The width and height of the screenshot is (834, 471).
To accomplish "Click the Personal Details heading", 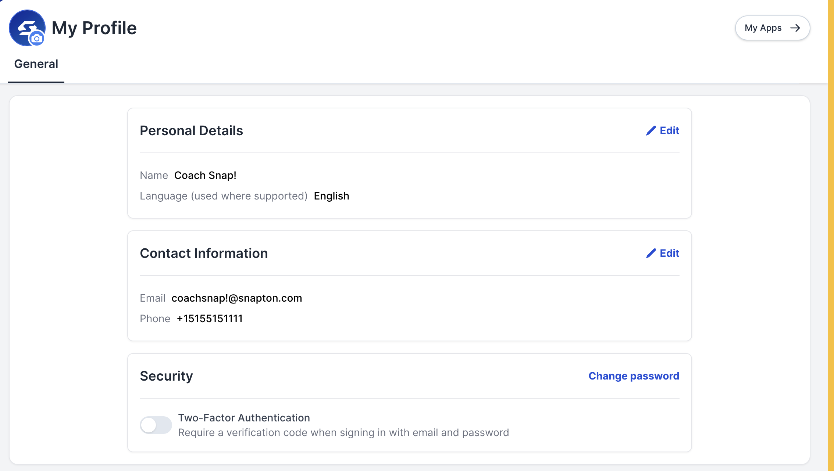I will (x=191, y=130).
